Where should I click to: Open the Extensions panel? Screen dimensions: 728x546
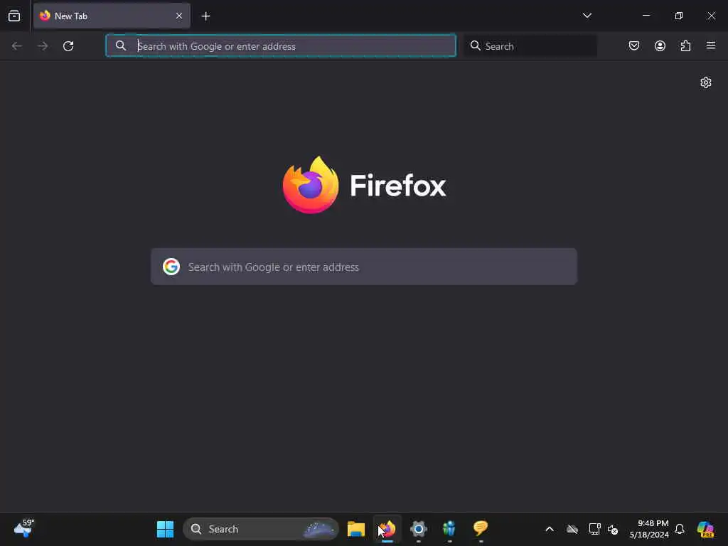(x=685, y=45)
